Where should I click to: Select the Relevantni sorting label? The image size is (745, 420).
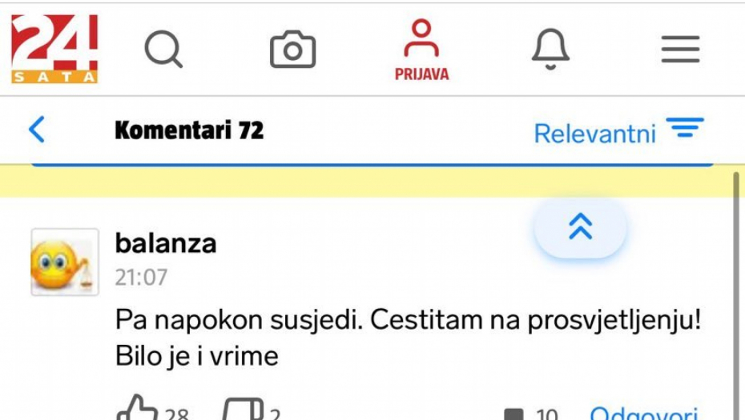point(595,134)
